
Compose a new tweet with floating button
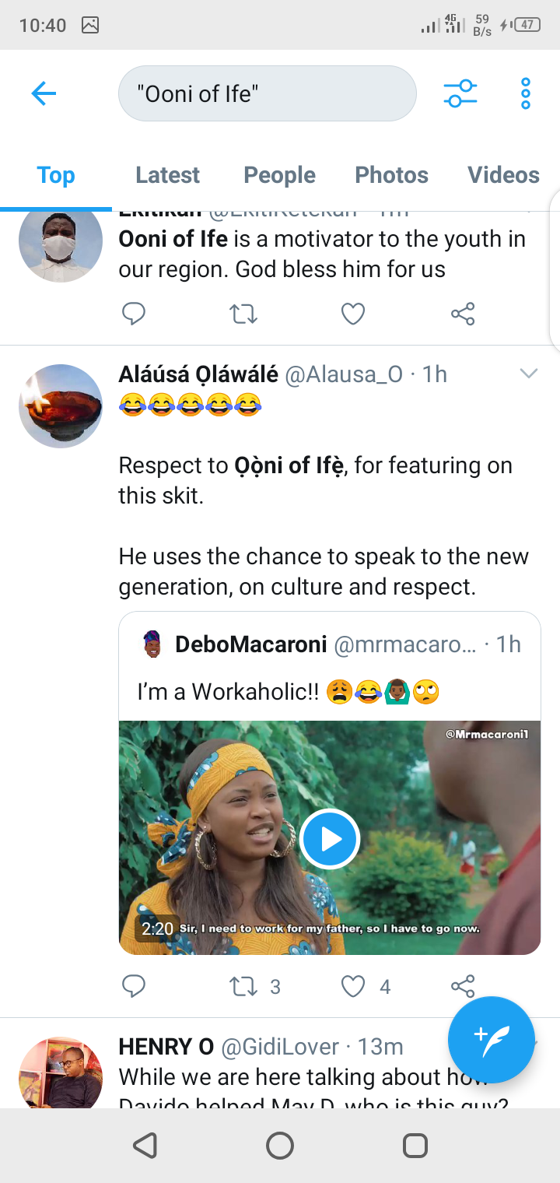click(492, 1040)
